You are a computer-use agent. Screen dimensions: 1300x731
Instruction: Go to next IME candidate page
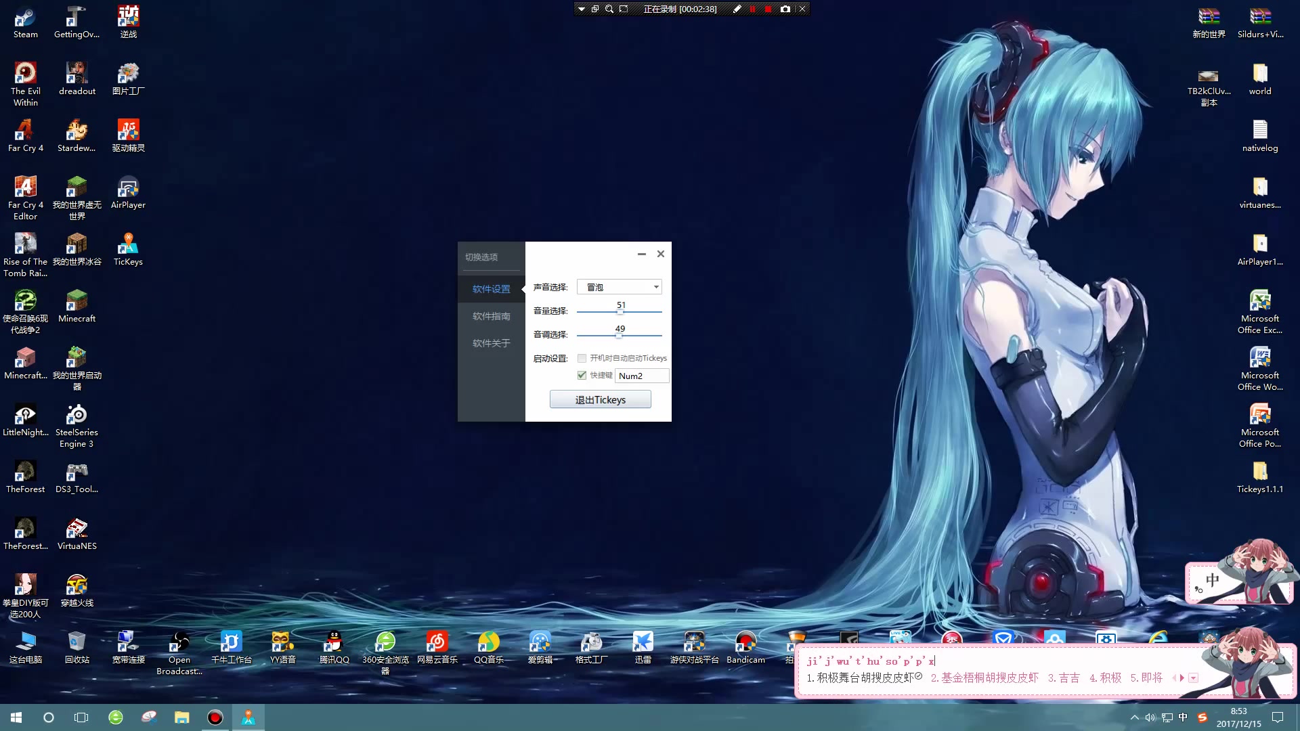(x=1182, y=678)
